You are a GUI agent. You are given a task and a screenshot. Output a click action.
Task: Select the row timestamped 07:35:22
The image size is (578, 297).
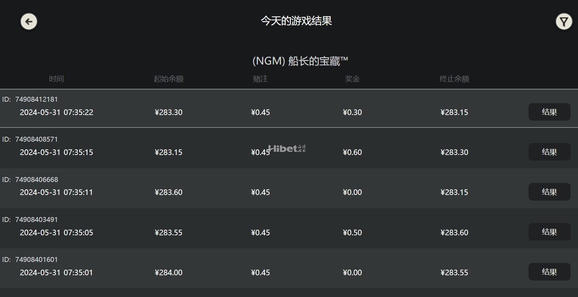pos(289,108)
